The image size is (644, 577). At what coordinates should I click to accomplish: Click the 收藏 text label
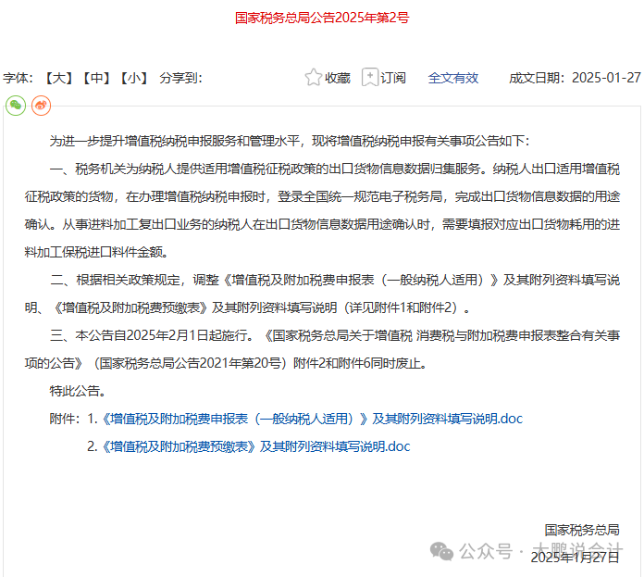(x=338, y=78)
